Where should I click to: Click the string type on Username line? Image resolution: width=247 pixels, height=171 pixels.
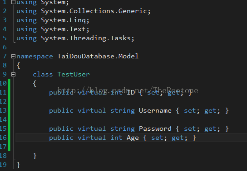tap(123, 110)
